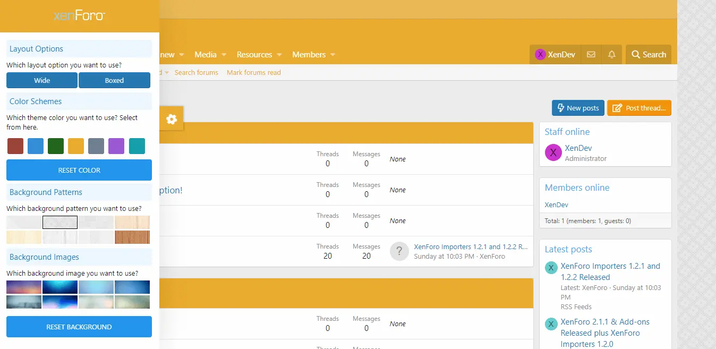Screen dimensions: 716x349
Task: Choose the slate gray theme color swatch
Action: (x=96, y=146)
